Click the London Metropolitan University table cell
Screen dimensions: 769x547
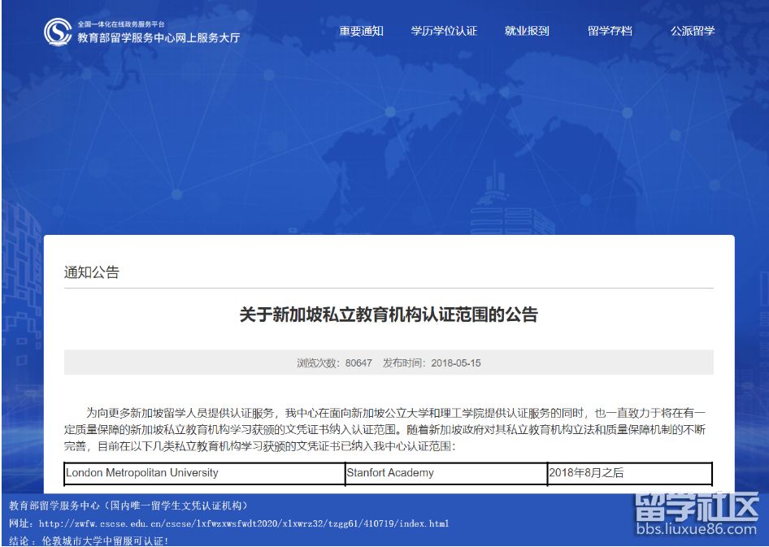[142, 472]
